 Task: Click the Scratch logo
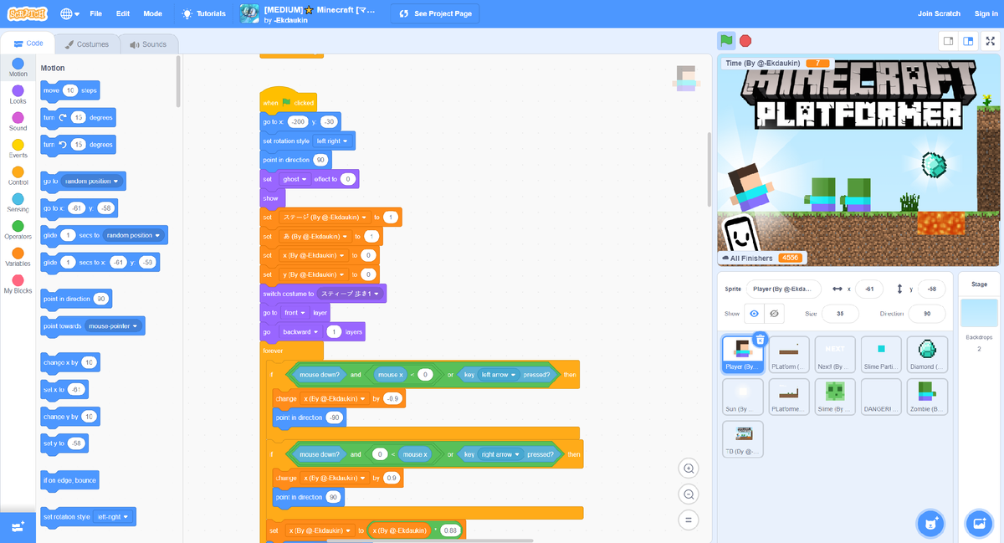[x=28, y=13]
